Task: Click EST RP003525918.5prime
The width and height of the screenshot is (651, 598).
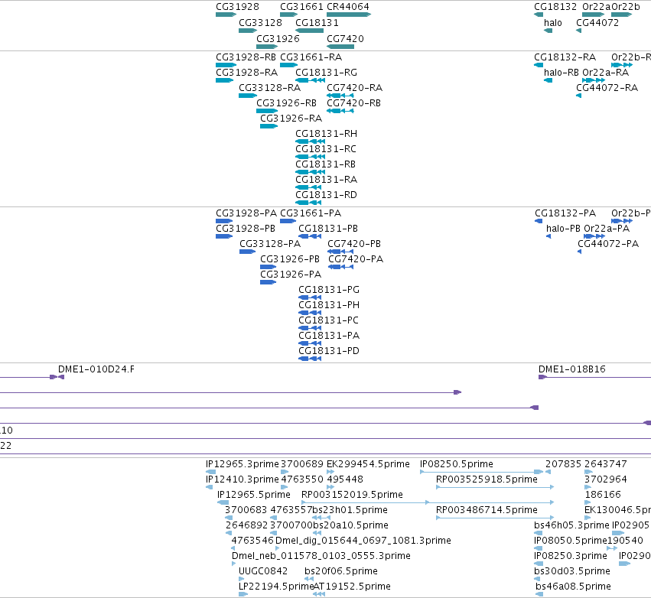Action: (495, 487)
